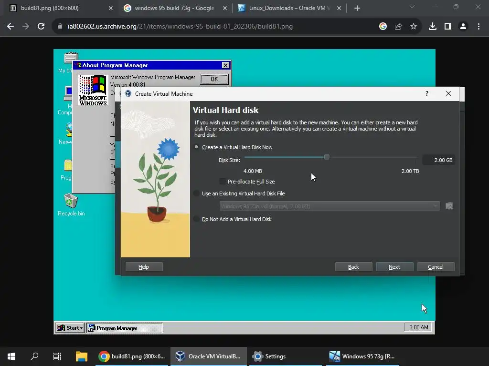489x366 pixels.
Task: Click the 3:00 AM clock in image
Action: [x=418, y=327]
